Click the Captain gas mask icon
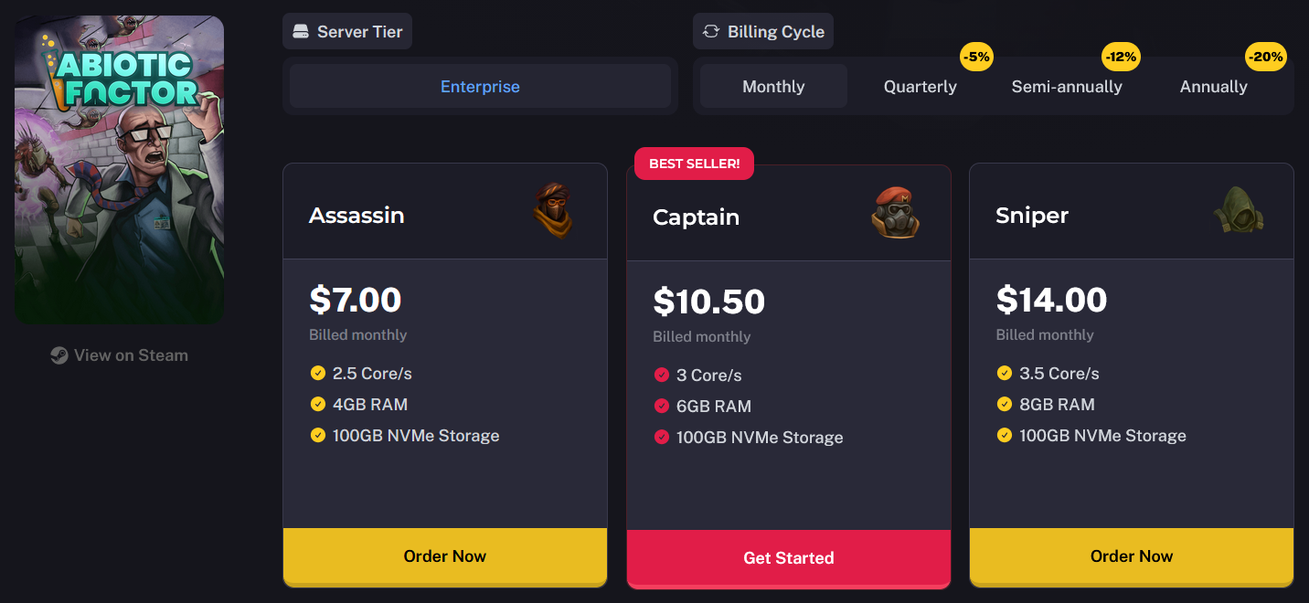This screenshot has height=603, width=1309. tap(896, 214)
